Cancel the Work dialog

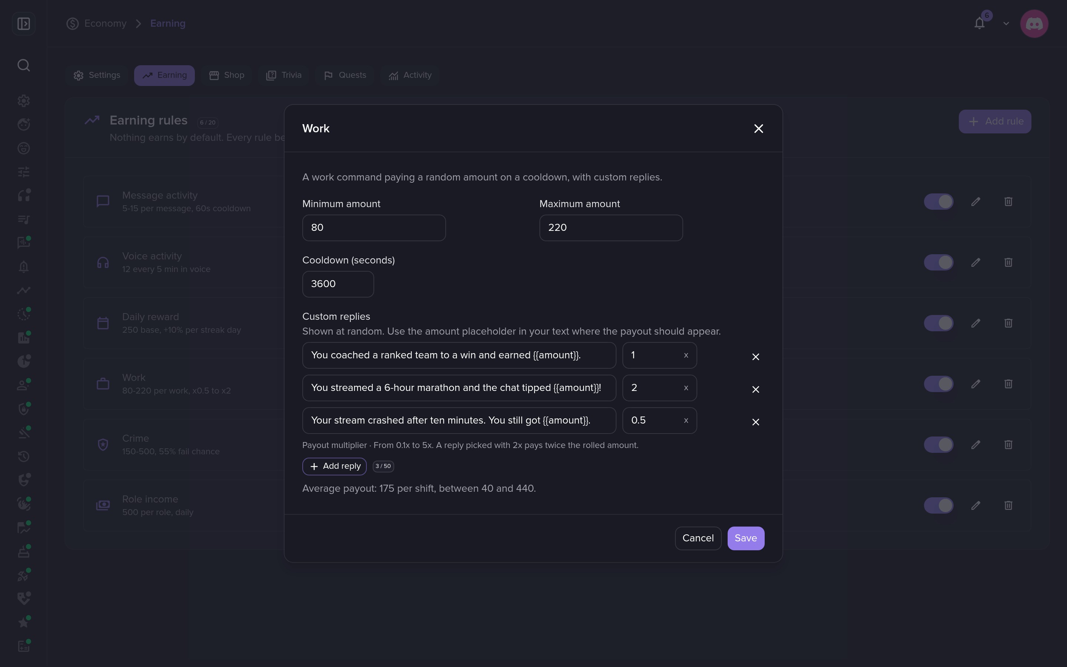pyautogui.click(x=698, y=538)
